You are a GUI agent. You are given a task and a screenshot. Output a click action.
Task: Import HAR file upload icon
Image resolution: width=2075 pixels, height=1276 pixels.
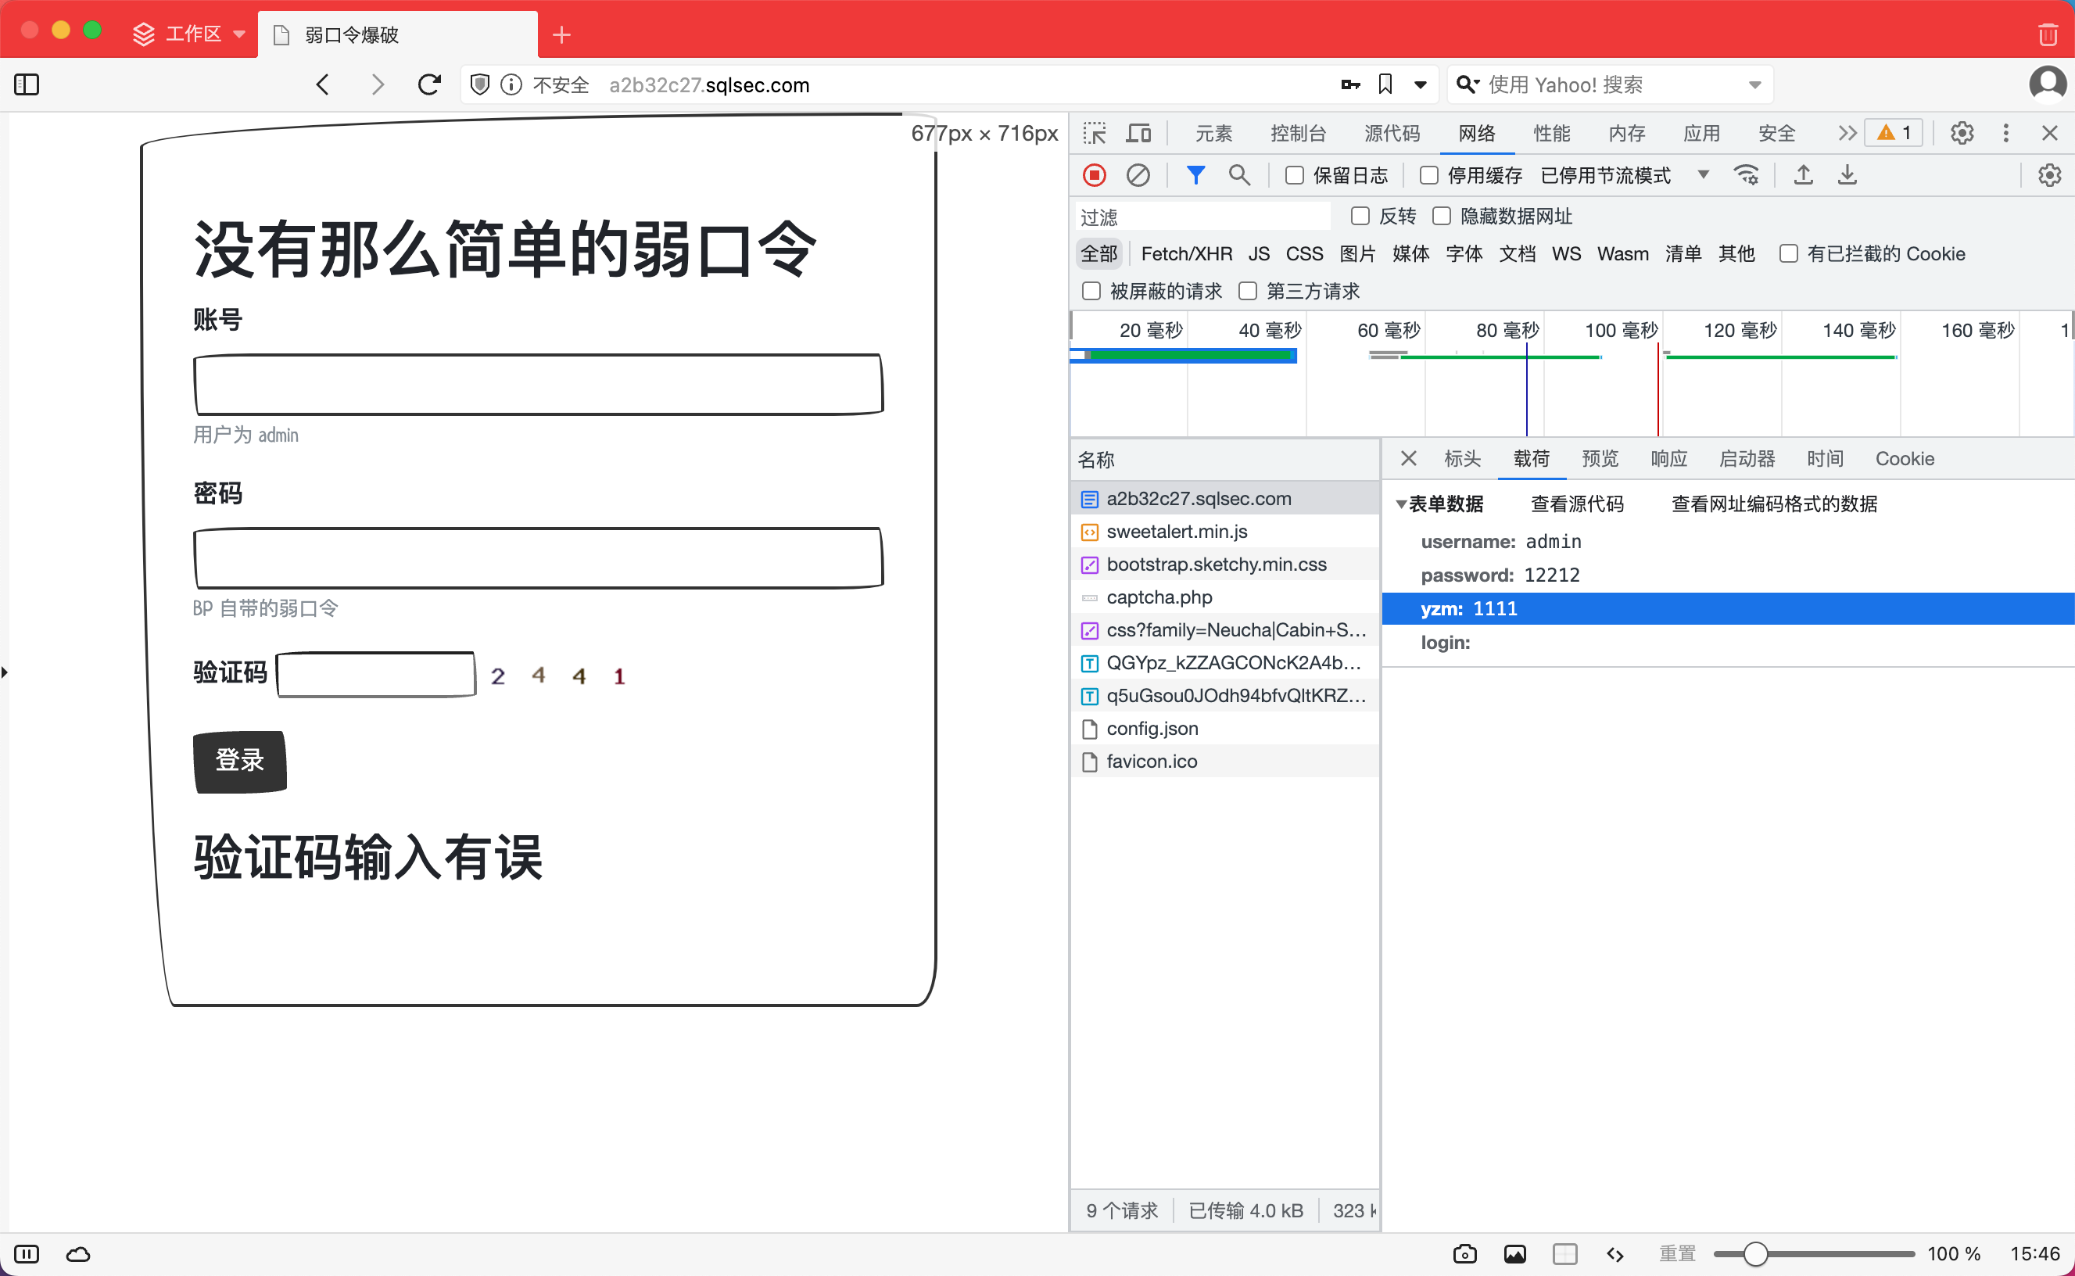[1803, 176]
